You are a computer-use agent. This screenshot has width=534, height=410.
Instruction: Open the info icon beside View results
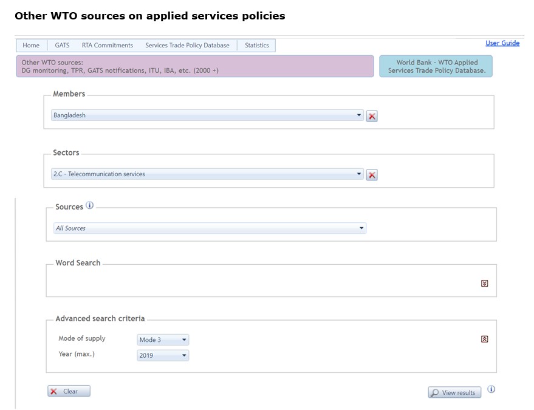[x=491, y=389]
